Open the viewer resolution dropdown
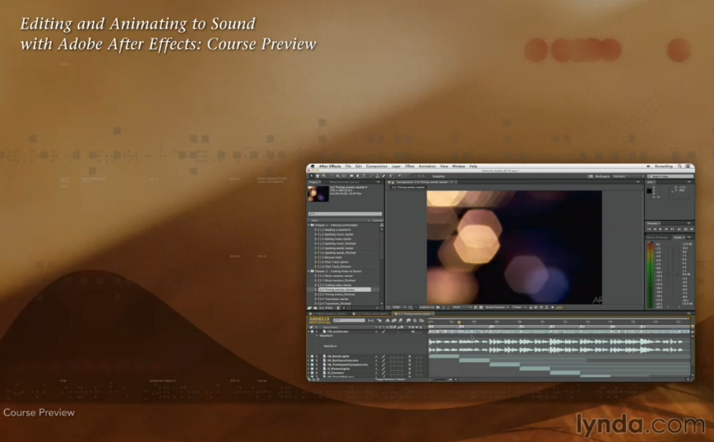This screenshot has width=714, height=442. 462,308
